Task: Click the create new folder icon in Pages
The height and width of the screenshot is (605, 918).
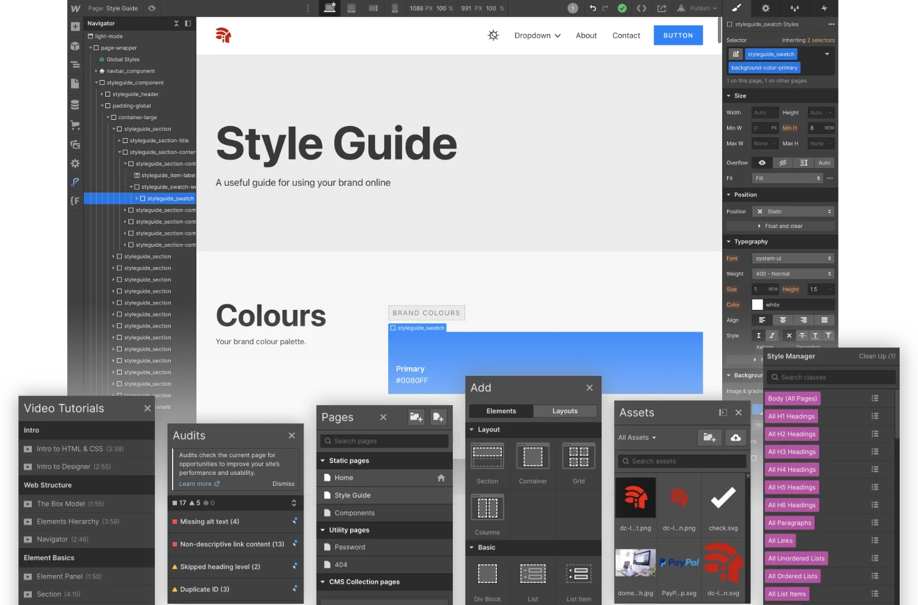Action: [416, 417]
